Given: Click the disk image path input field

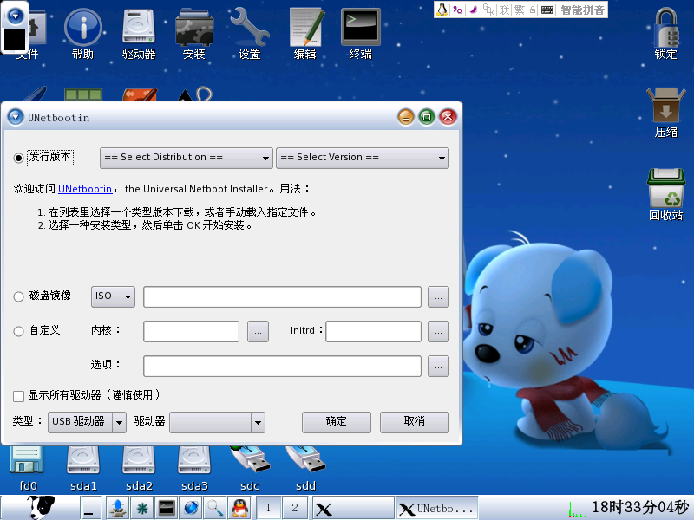Looking at the screenshot, I should click(282, 296).
